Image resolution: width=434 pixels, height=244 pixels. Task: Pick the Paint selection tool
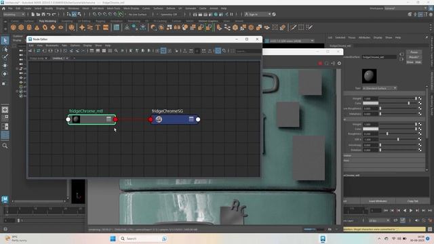click(x=5, y=57)
